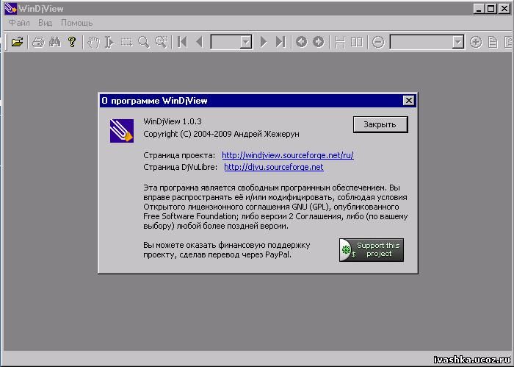Screen dimensions: 514x367
Task: Open the djvu.sourceforge.net link
Action: coord(274,167)
